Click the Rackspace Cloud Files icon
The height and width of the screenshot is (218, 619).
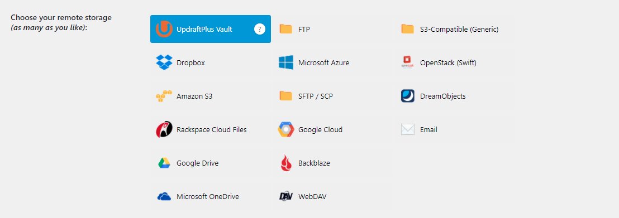pyautogui.click(x=164, y=129)
